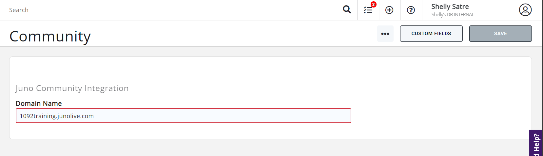Focus the Search text field

pyautogui.click(x=164, y=10)
